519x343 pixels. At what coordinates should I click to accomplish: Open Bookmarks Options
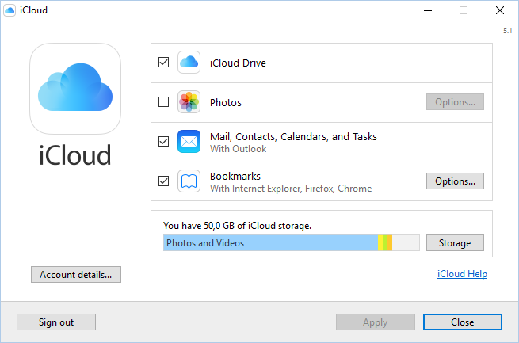click(455, 181)
